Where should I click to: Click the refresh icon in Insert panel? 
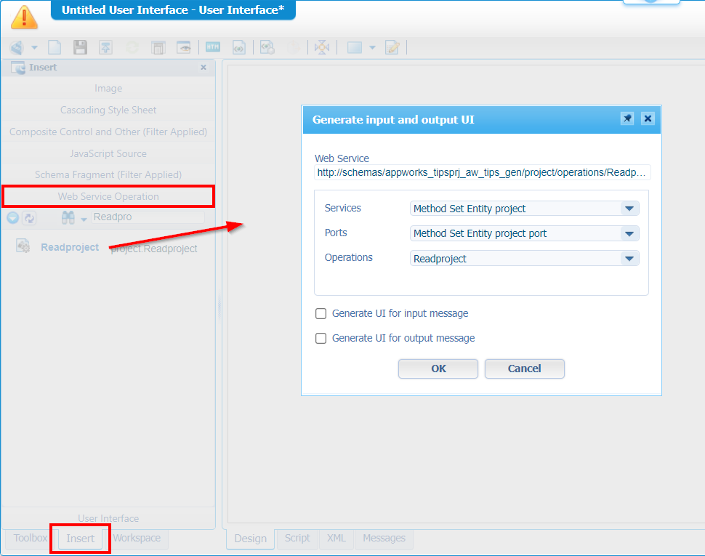pyautogui.click(x=29, y=218)
